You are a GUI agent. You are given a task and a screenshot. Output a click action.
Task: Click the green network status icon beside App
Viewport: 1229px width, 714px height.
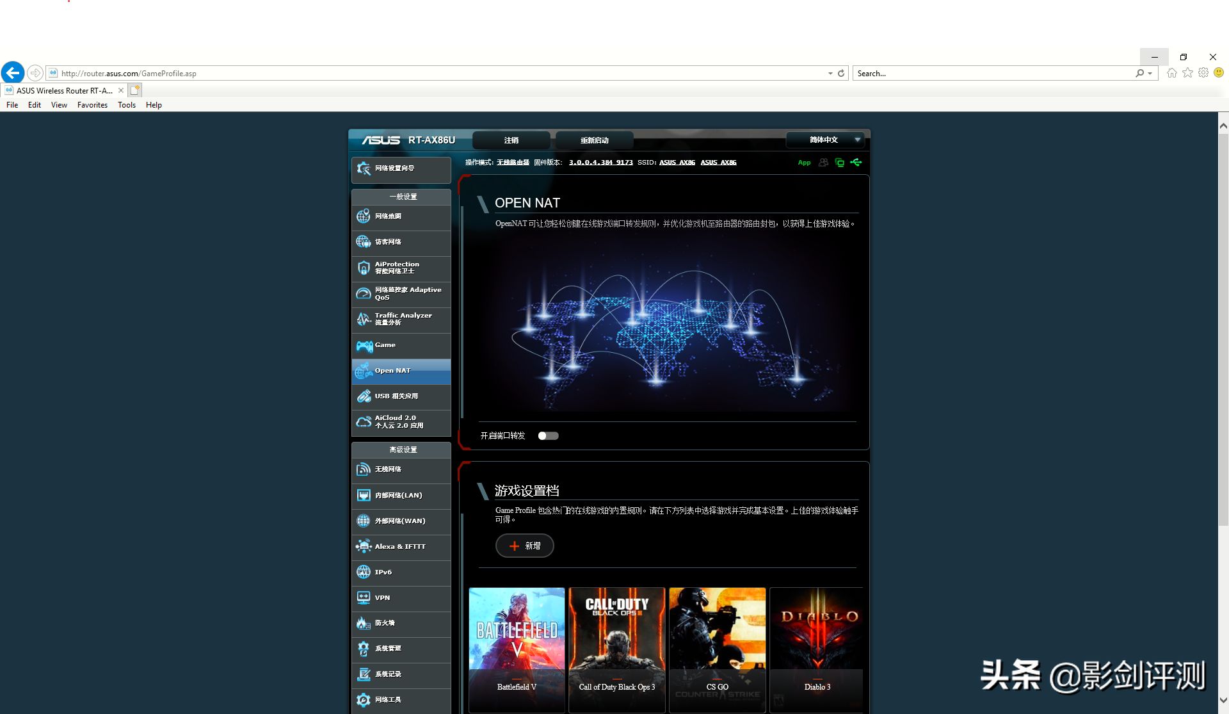[x=839, y=163]
